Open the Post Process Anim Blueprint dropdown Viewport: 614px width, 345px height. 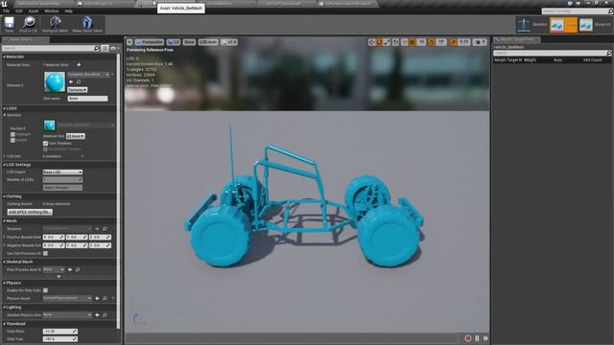[x=54, y=269]
